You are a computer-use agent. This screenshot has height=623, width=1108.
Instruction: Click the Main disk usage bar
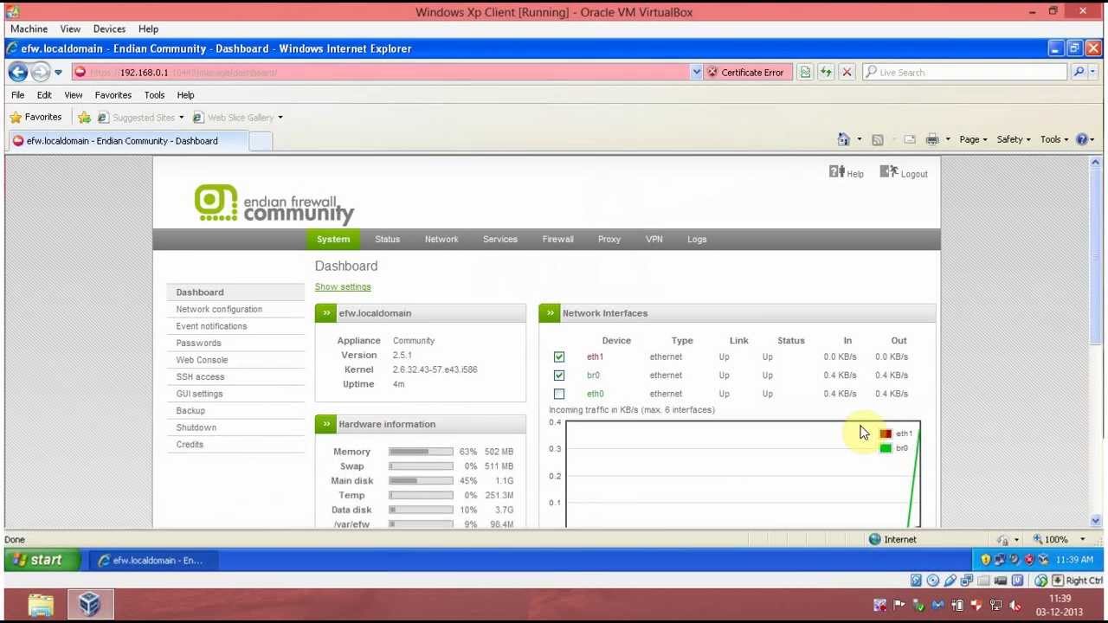(421, 481)
